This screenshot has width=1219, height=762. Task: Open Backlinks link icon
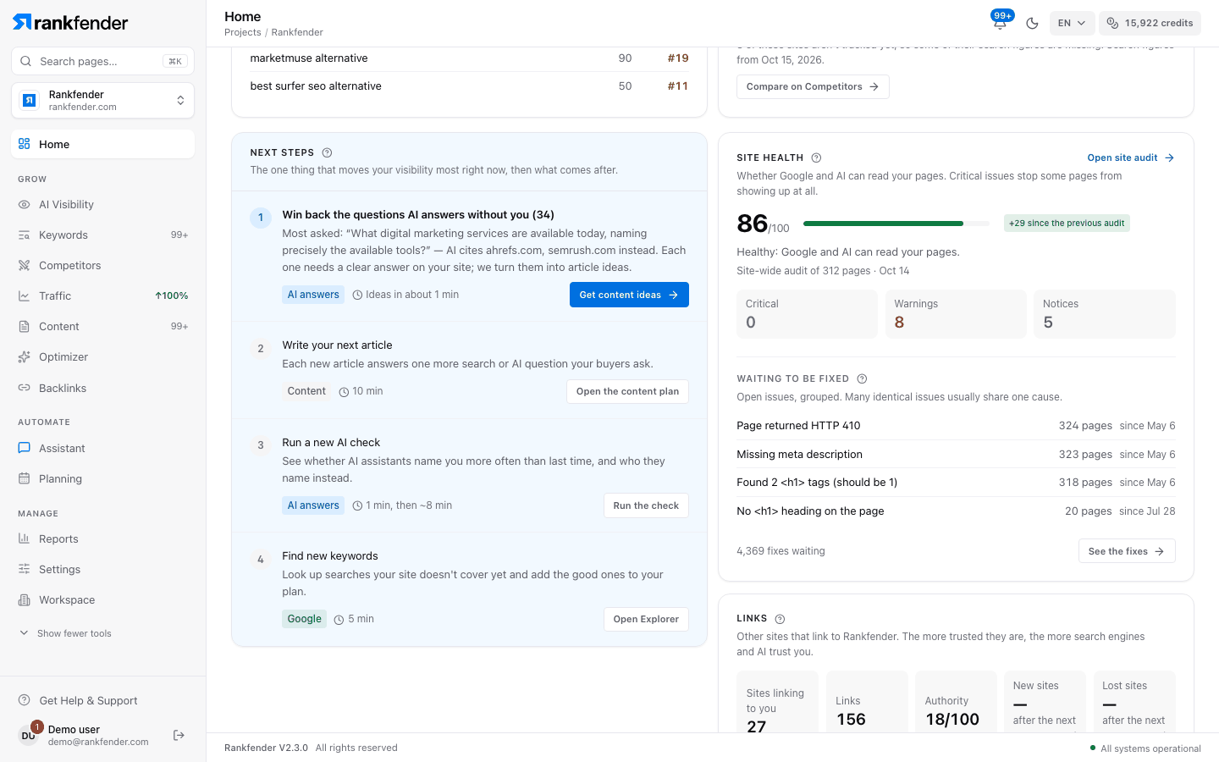coord(25,388)
